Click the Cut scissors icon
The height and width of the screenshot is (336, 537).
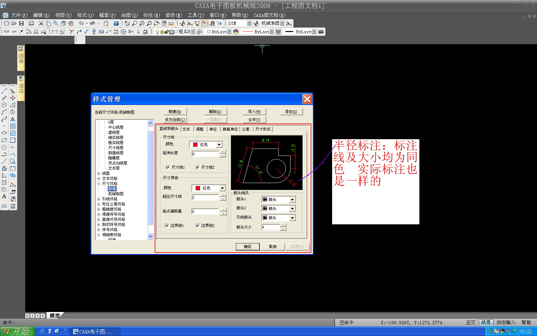tap(41, 23)
